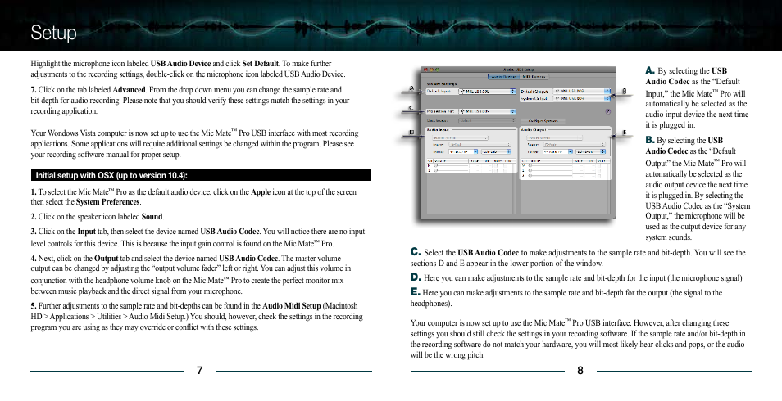Switch to the MIDI Devices tab
782x401 pixels.
(x=534, y=77)
